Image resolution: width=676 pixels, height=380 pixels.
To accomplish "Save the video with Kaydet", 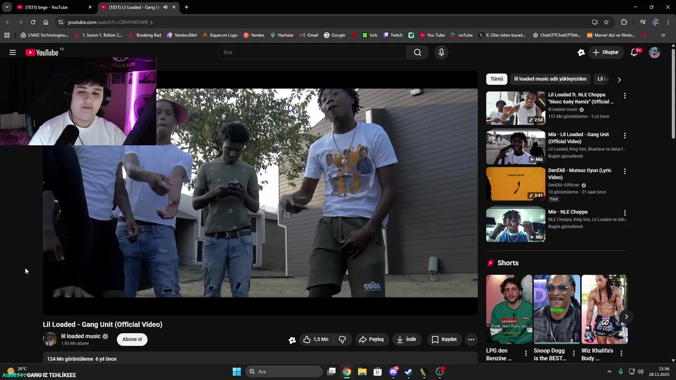I will 444,339.
